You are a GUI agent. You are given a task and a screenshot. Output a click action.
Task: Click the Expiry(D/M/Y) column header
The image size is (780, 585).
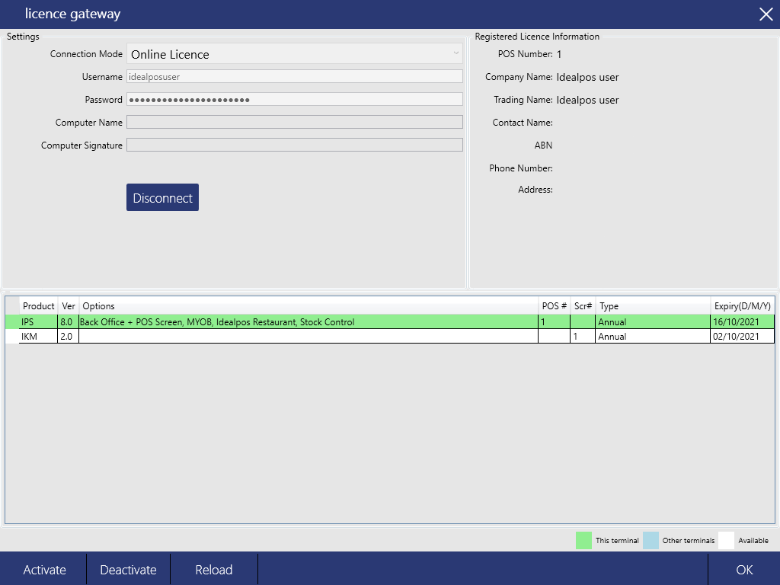tap(743, 305)
